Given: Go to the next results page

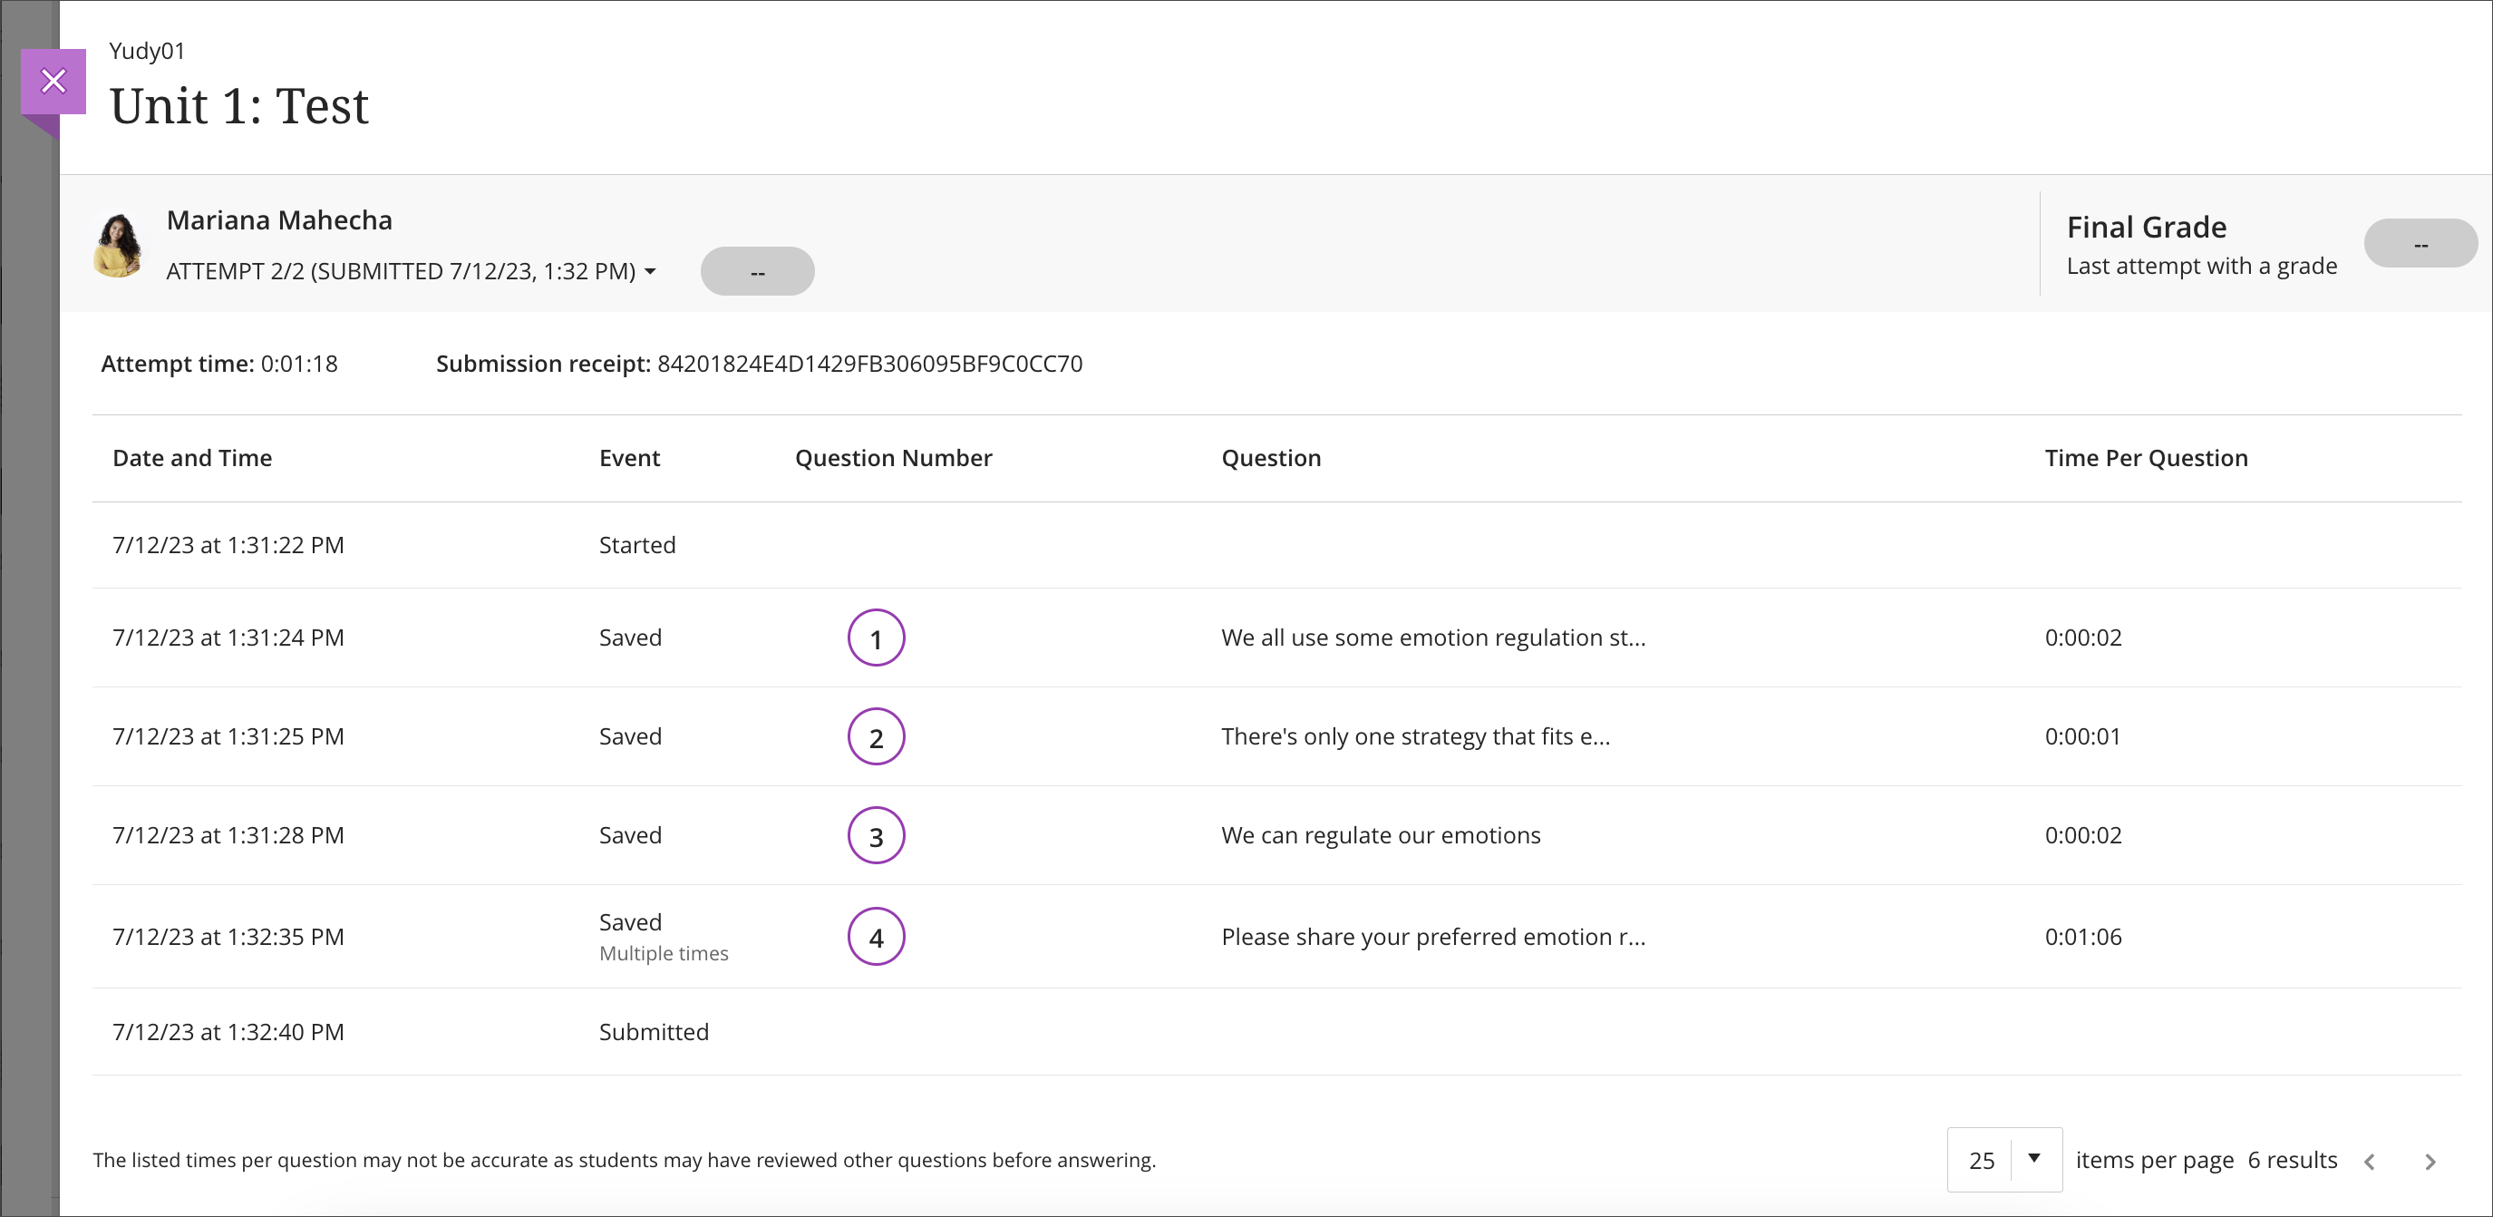Looking at the screenshot, I should click(2432, 1160).
